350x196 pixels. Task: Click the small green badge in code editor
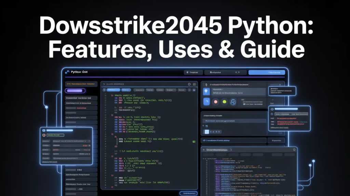(194, 141)
